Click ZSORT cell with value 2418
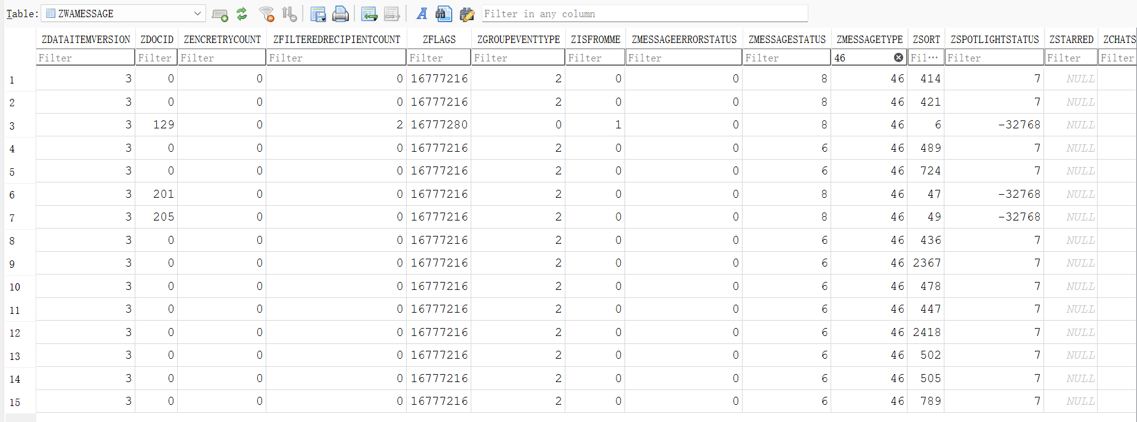The image size is (1137, 422). pos(927,332)
